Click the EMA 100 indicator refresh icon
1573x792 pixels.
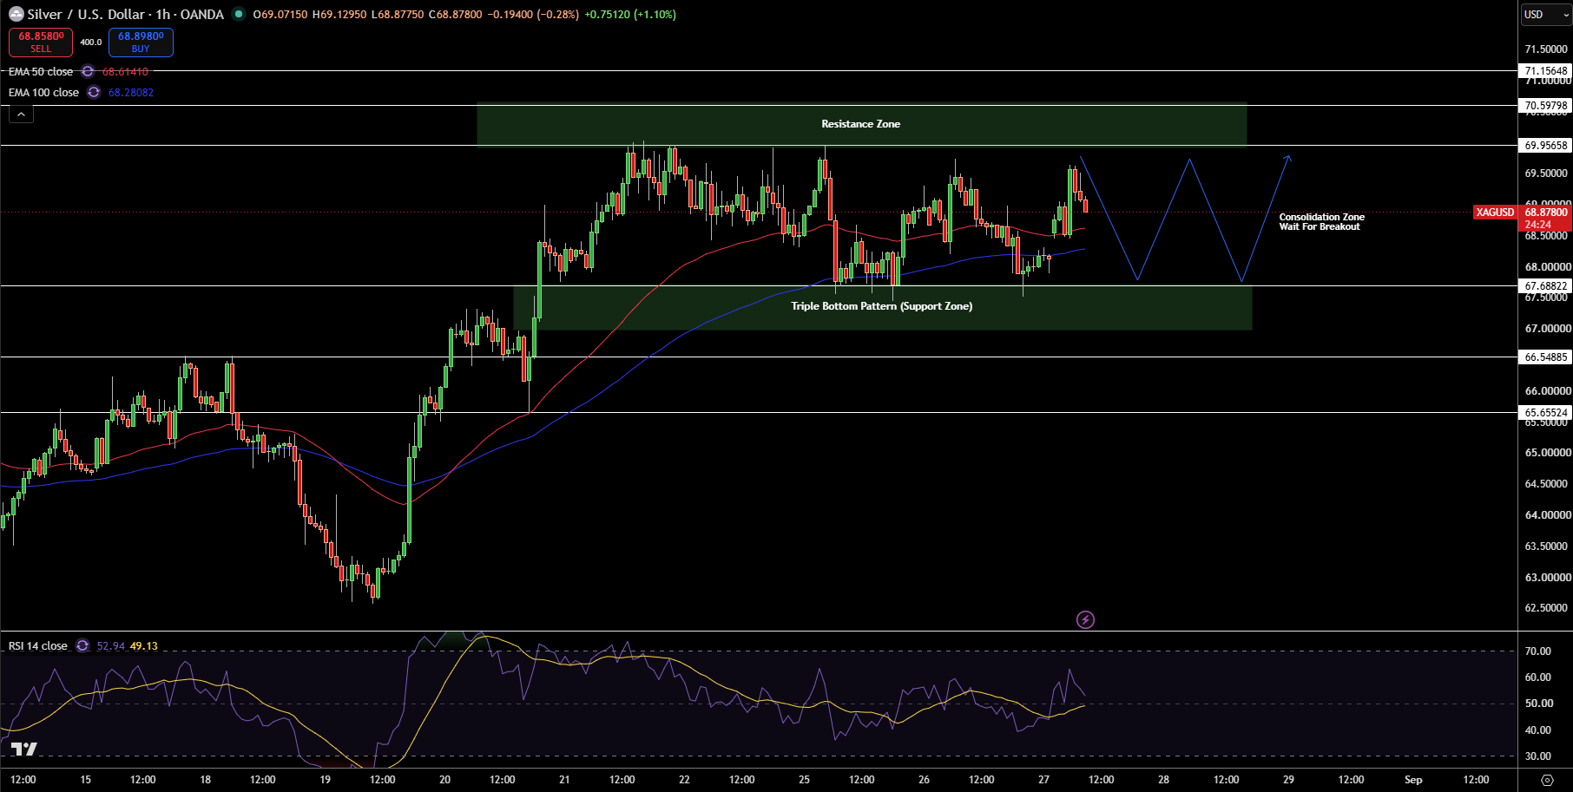point(94,93)
